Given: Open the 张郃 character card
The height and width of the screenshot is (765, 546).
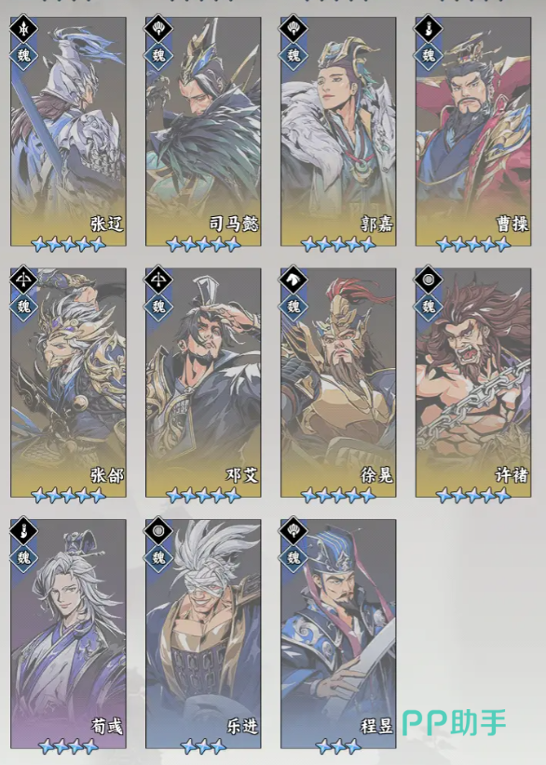Looking at the screenshot, I should click(x=68, y=382).
